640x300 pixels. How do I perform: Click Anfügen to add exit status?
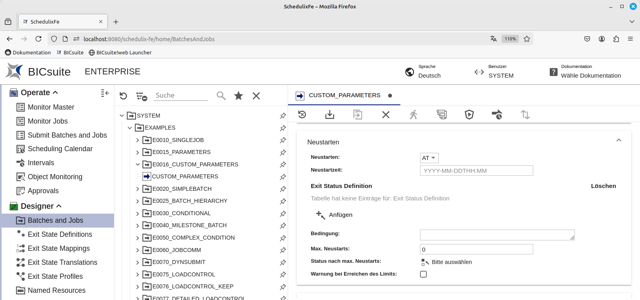pyautogui.click(x=334, y=215)
